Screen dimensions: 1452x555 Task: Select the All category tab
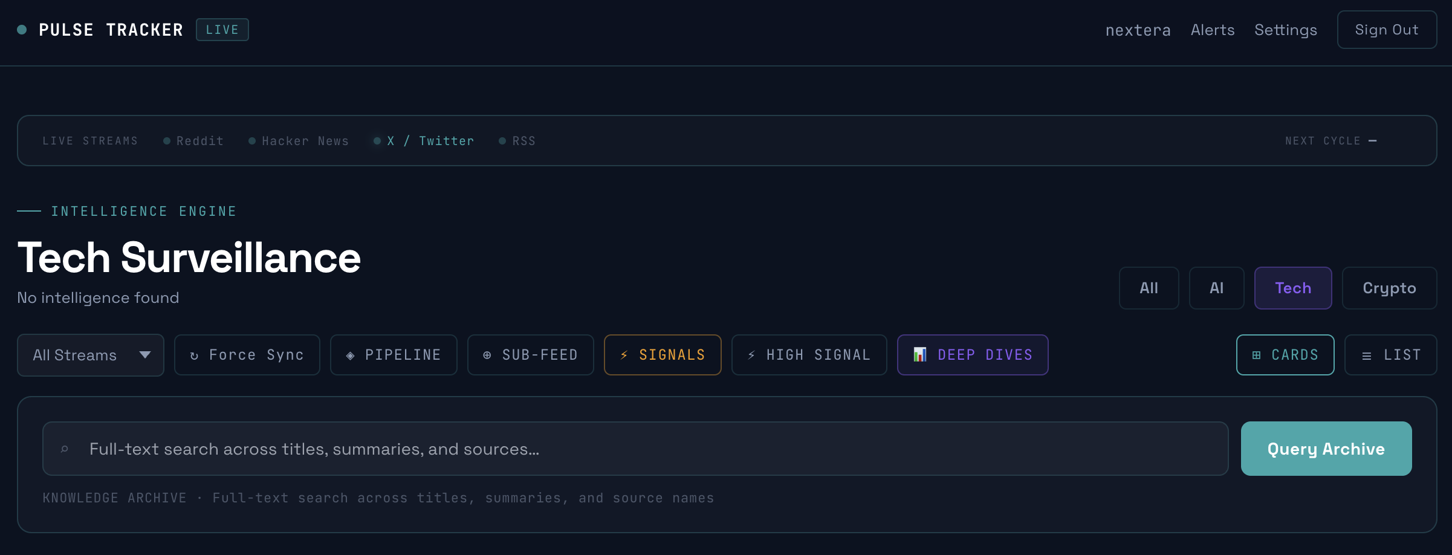click(1149, 288)
